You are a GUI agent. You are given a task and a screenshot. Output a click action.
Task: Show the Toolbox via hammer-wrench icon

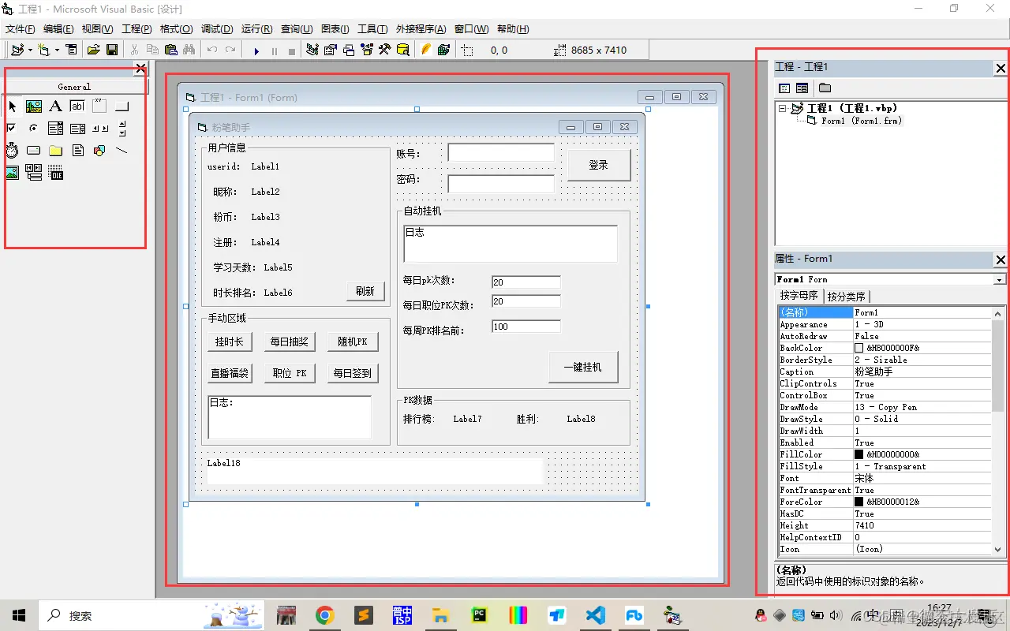pyautogui.click(x=384, y=50)
